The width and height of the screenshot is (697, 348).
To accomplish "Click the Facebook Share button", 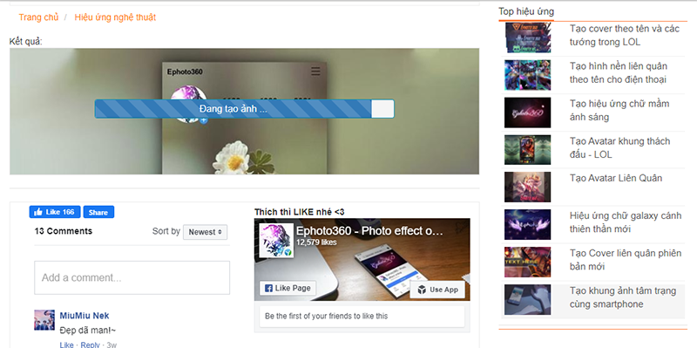I will [x=98, y=212].
